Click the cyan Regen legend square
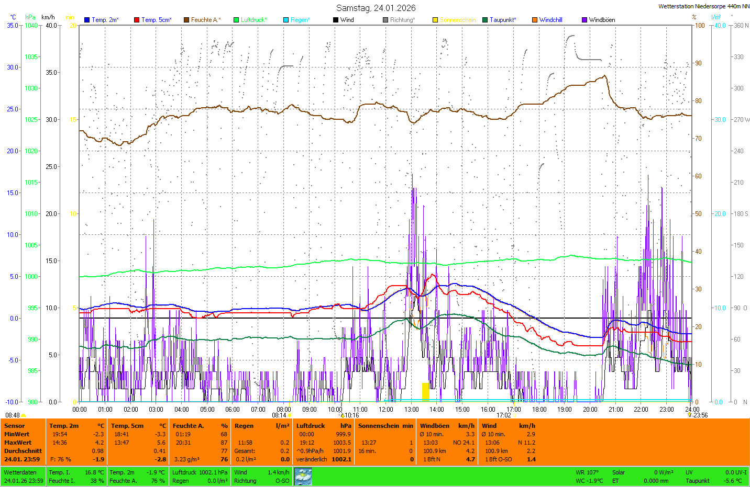The width and height of the screenshot is (750, 487). [286, 20]
